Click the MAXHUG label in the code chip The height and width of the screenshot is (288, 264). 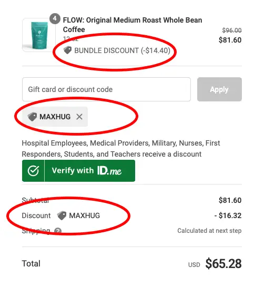55,117
